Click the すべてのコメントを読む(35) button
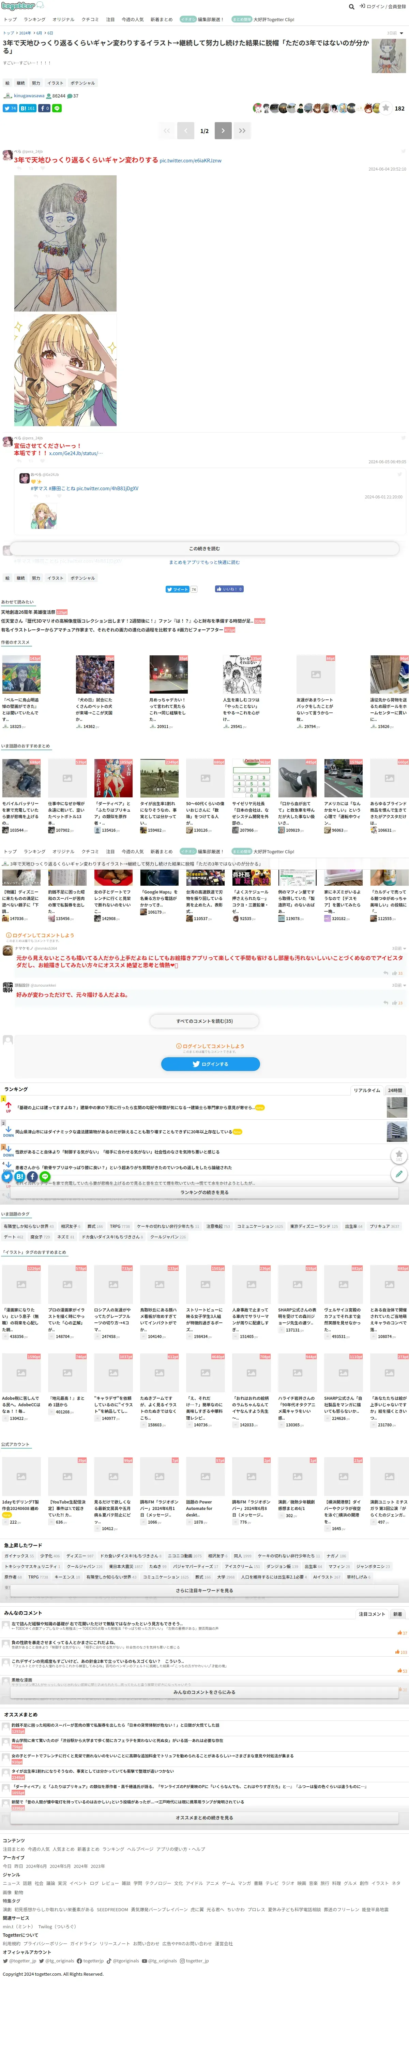409x2047 pixels. pos(205,1021)
